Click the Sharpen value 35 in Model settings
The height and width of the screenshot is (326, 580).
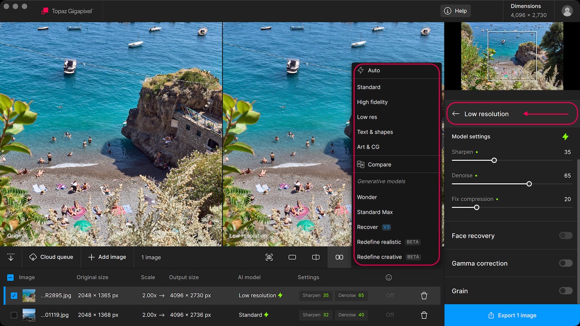click(x=567, y=152)
